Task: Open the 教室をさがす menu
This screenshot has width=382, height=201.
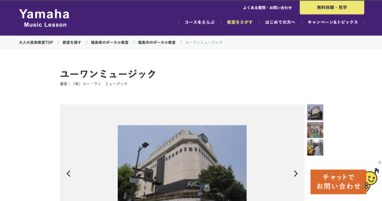Action: click(x=240, y=22)
